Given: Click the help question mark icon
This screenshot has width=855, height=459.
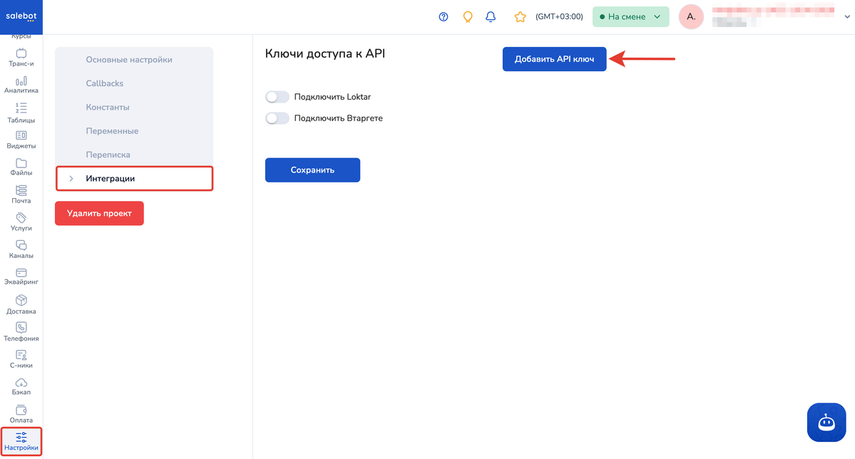Looking at the screenshot, I should point(444,17).
